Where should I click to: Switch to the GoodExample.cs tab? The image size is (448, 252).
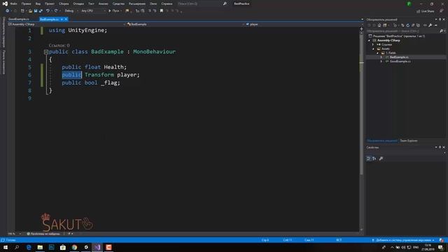(x=19, y=19)
